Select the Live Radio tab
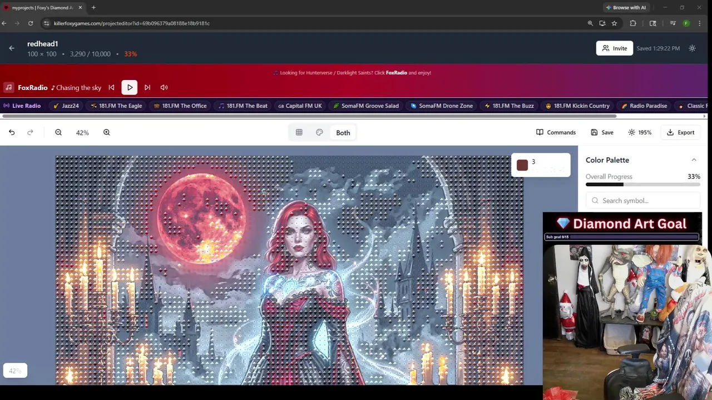This screenshot has height=400, width=712. coord(22,106)
